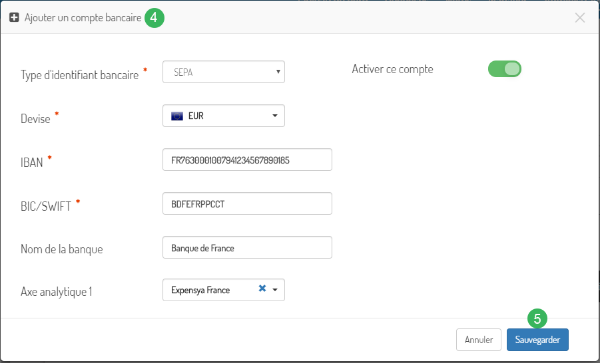Click the Annuler button

point(479,340)
